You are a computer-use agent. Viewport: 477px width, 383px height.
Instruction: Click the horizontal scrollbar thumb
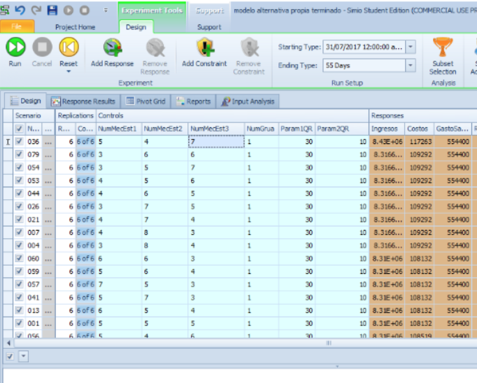click(x=329, y=343)
